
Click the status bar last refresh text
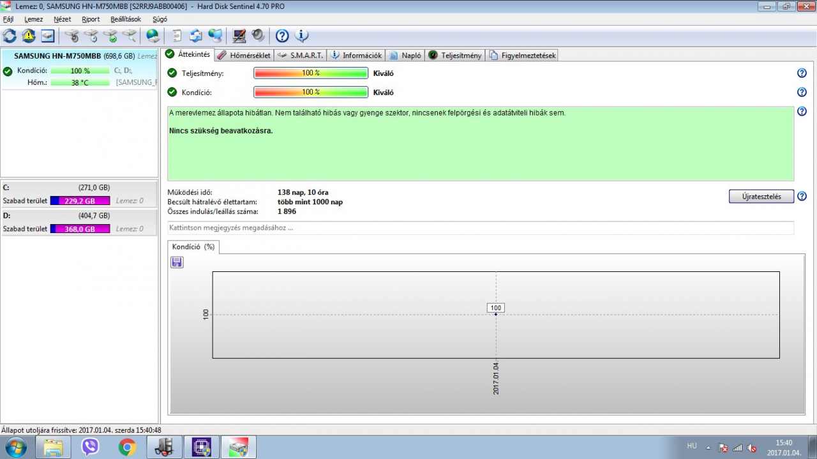81,430
